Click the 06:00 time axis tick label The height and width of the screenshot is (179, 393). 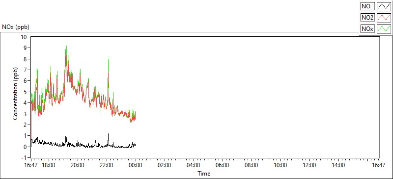point(223,165)
